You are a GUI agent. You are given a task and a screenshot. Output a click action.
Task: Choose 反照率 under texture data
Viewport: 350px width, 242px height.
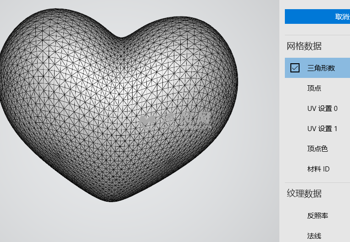coord(317,215)
